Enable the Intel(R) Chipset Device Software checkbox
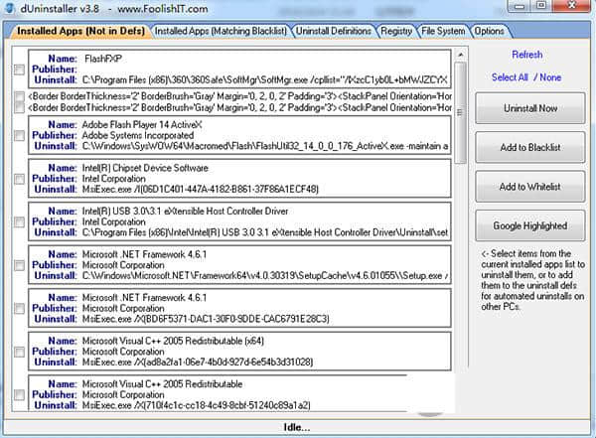The width and height of the screenshot is (596, 438). [20, 179]
